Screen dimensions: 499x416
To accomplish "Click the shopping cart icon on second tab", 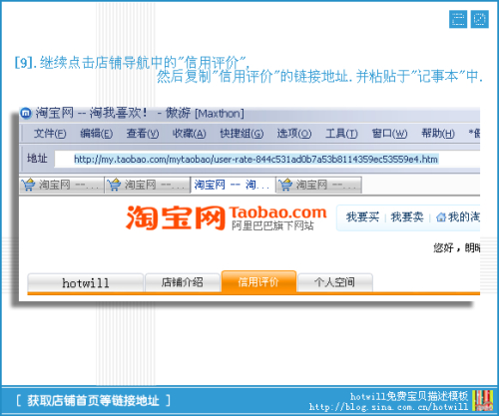I will coord(114,185).
